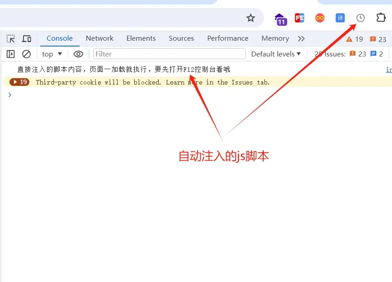Image resolution: width=392 pixels, height=282 pixels.
Task: Select the Third-party cookie warning message
Action: tap(153, 82)
